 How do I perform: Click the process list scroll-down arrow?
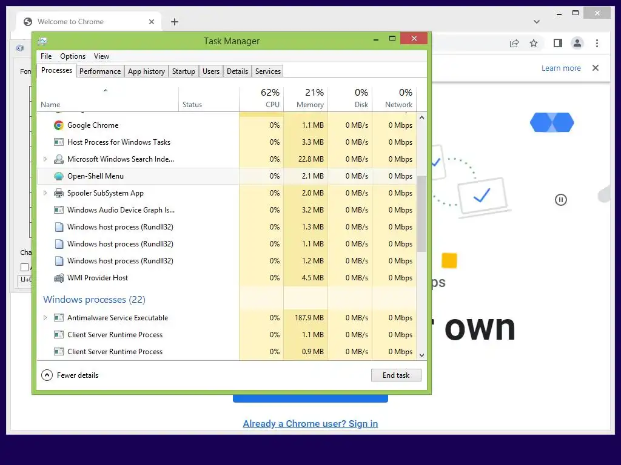point(422,355)
